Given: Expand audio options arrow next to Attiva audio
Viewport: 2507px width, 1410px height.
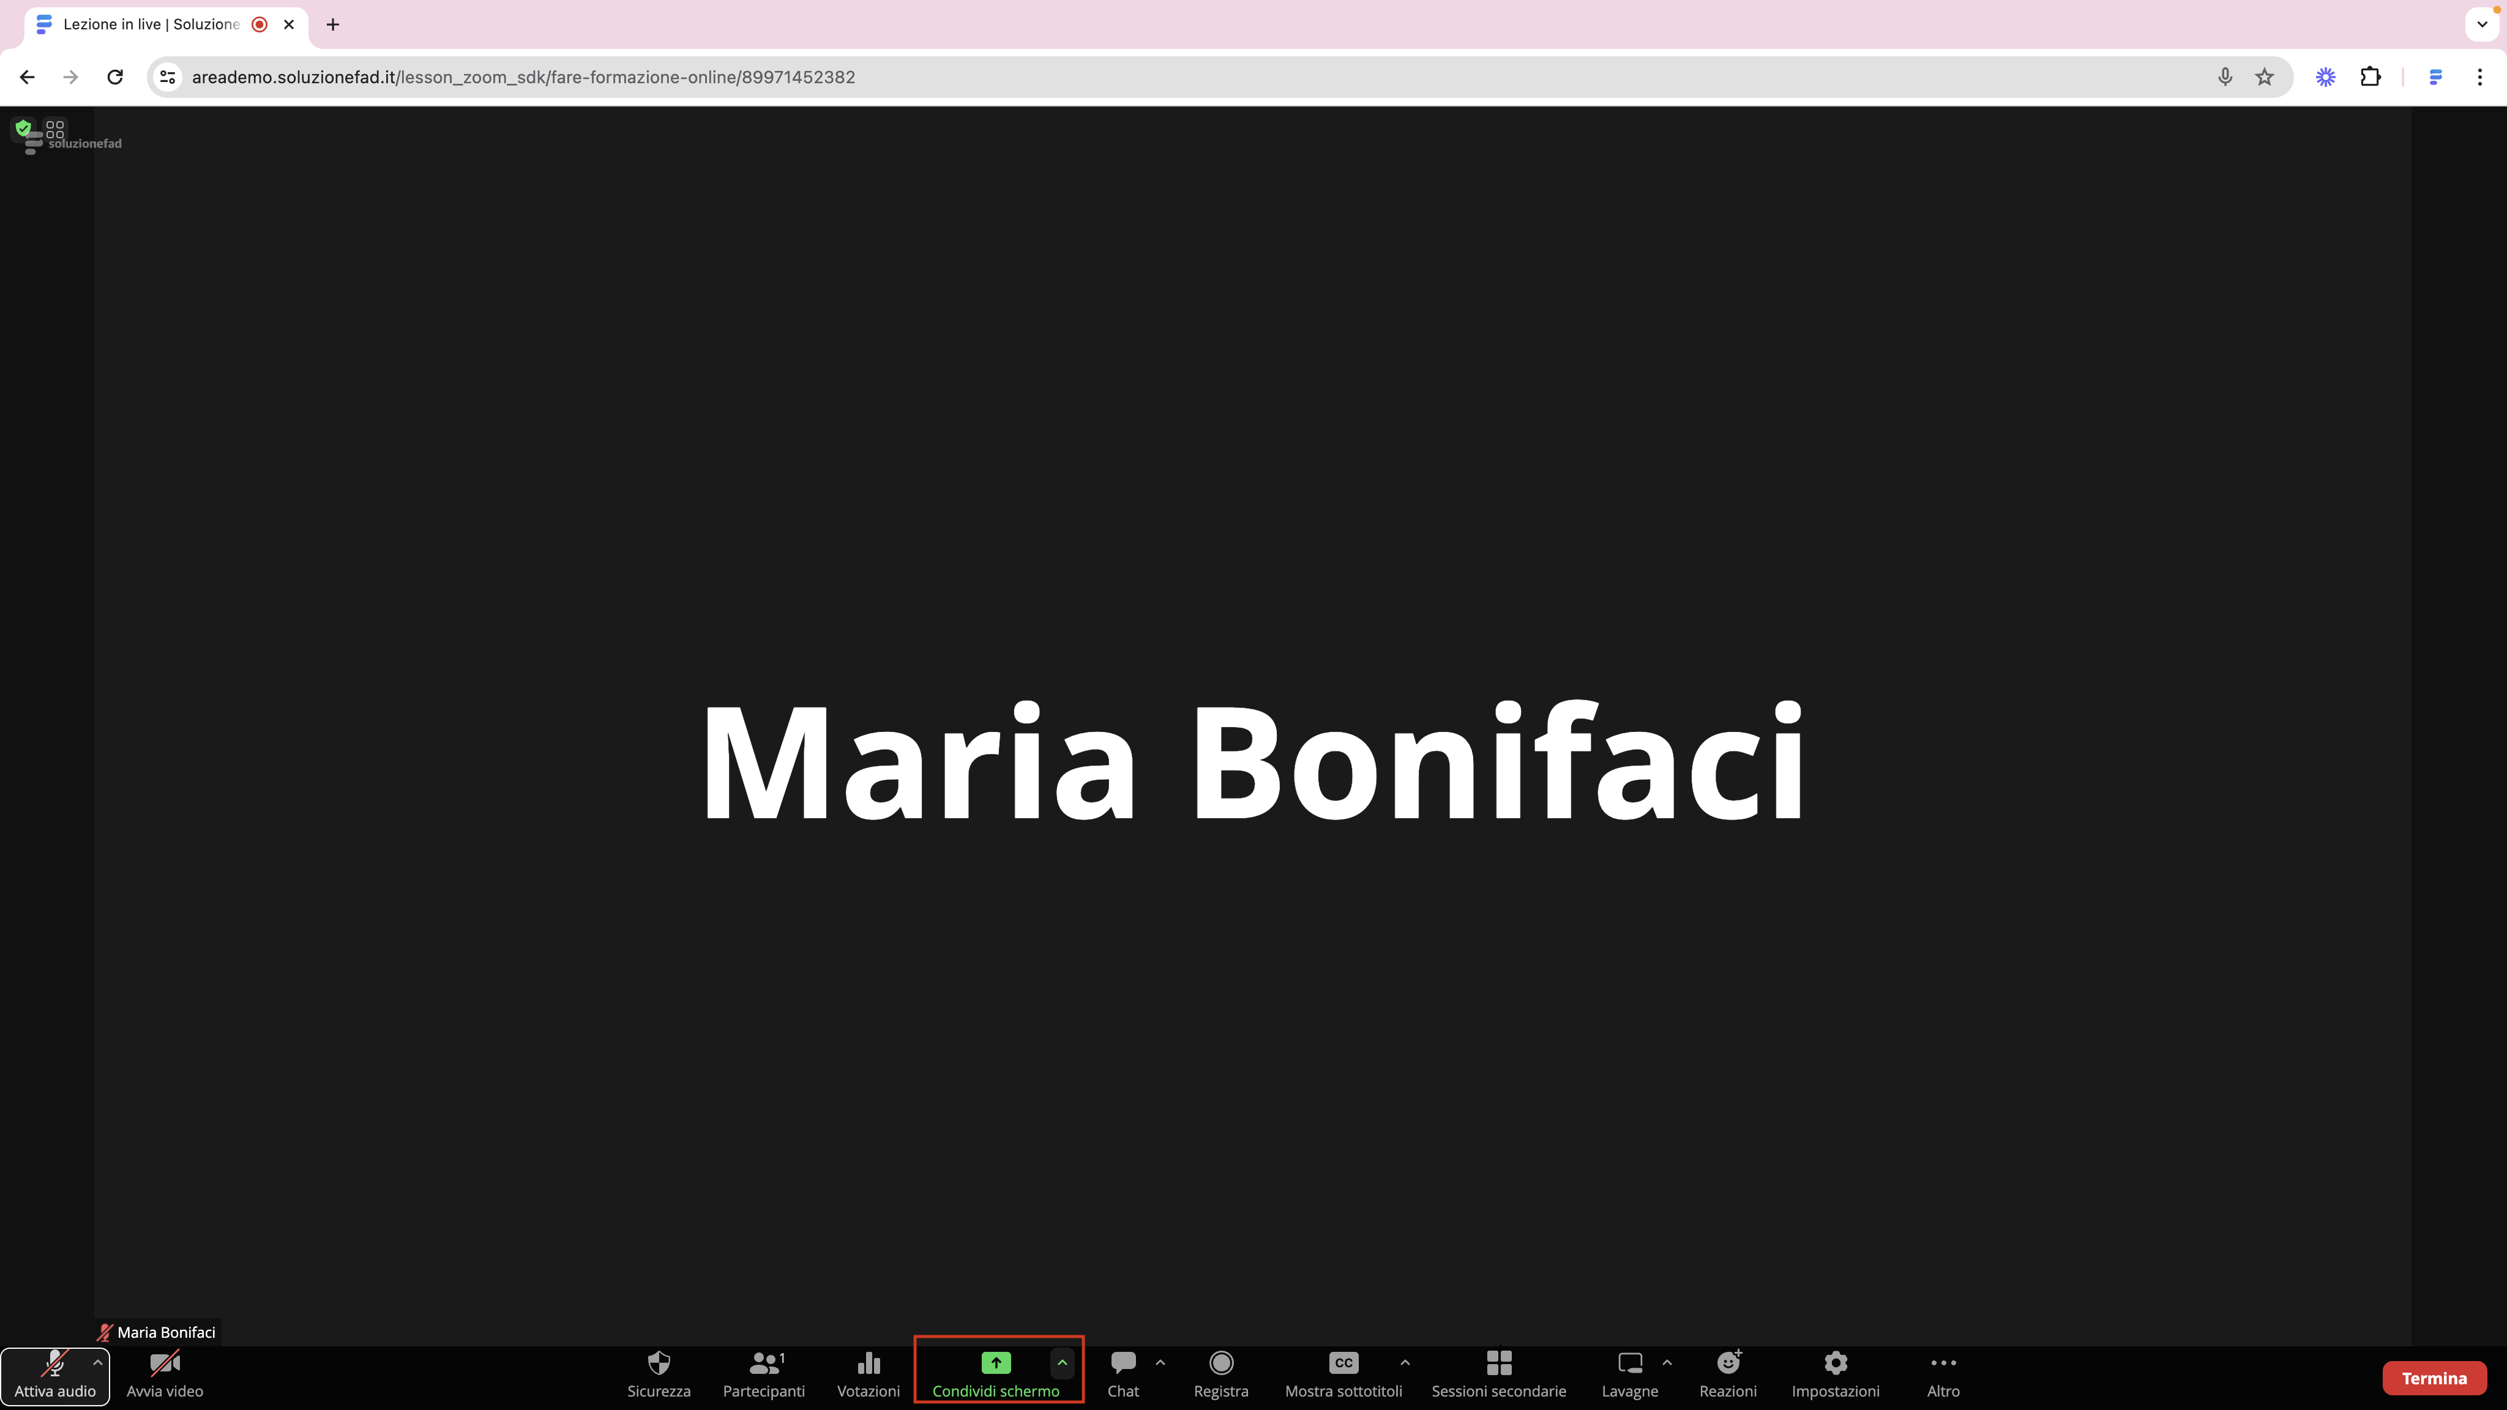Looking at the screenshot, I should point(97,1362).
